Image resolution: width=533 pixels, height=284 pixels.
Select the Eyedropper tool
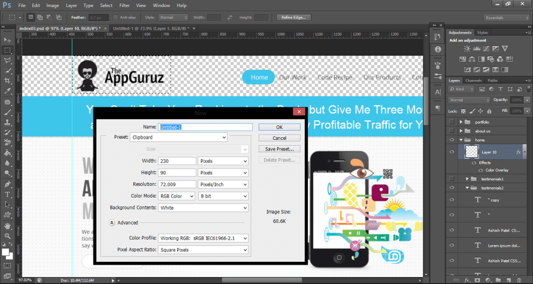(7, 91)
